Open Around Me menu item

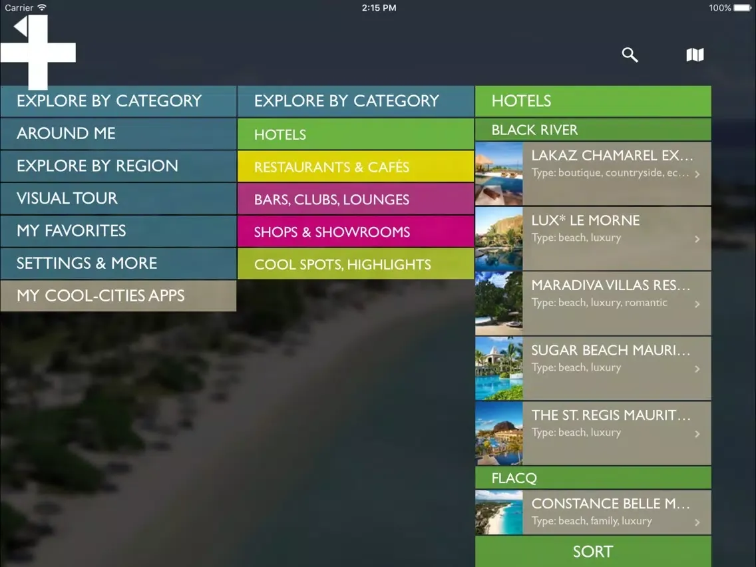pyautogui.click(x=118, y=134)
